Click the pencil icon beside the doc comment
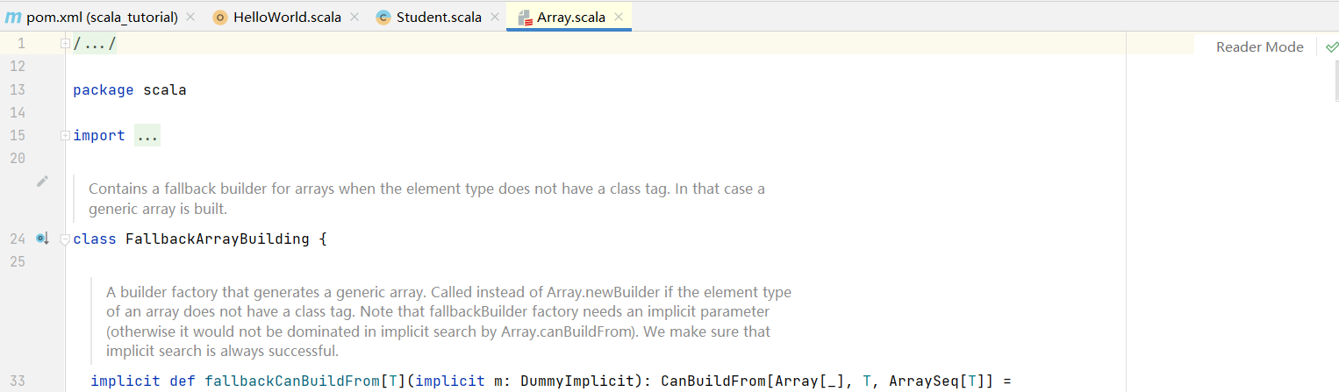Viewport: 1339px width, 392px height. coord(42,182)
